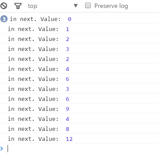Click the log entry with value 8
Screen dimensions: 159x156
click(x=79, y=129)
